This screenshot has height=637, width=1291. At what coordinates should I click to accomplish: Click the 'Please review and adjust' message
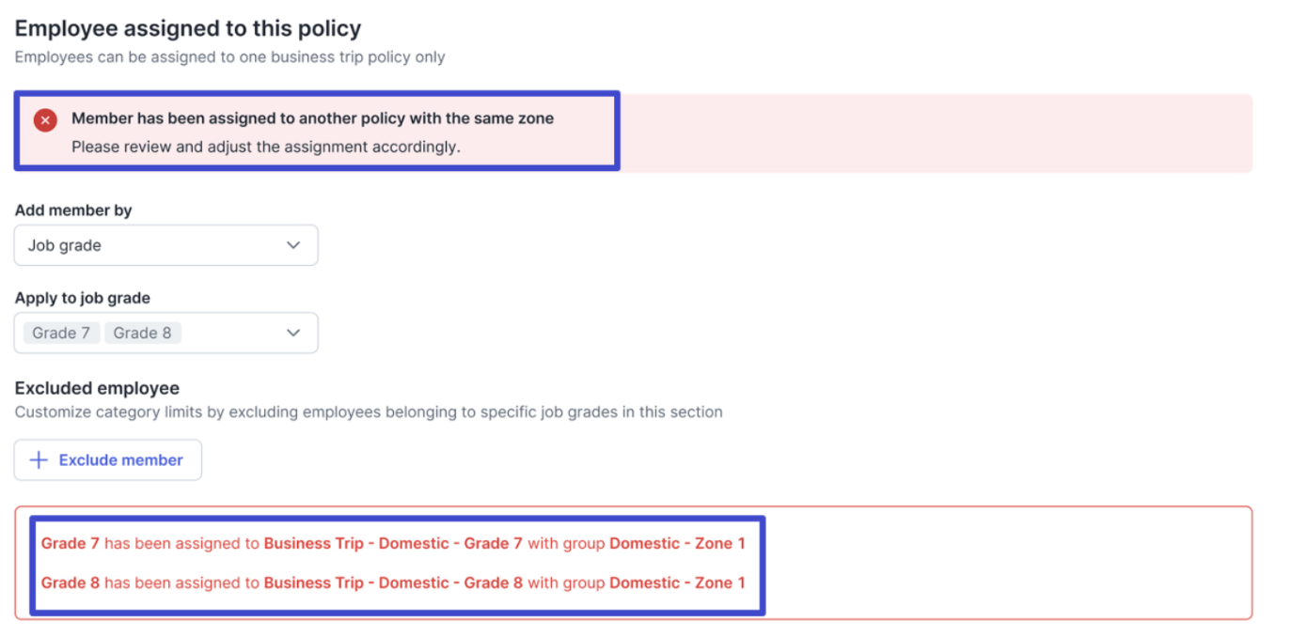tap(266, 147)
